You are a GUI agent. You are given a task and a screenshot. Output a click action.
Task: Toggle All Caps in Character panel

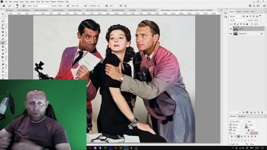coord(238,137)
